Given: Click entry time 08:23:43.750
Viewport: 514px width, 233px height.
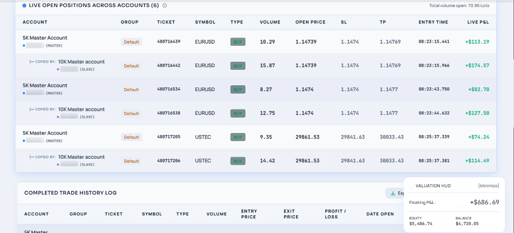Looking at the screenshot, I should point(434,89).
